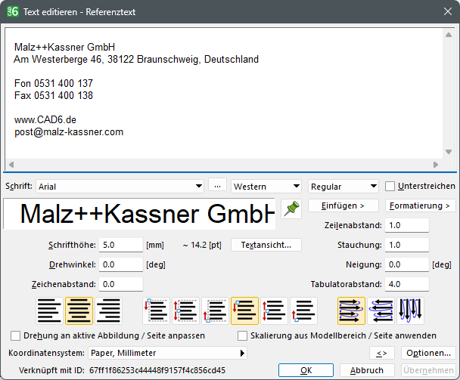The height and width of the screenshot is (380, 460).
Task: Select right-to-left text direction icon
Action: tap(381, 310)
